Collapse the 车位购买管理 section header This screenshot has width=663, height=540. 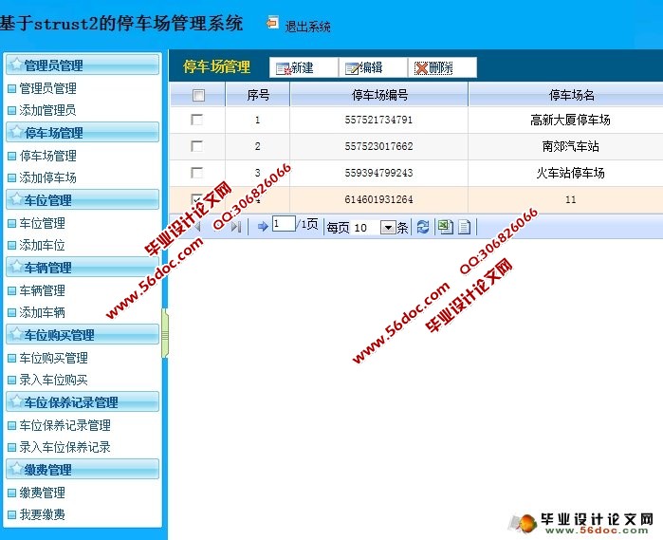coord(83,334)
